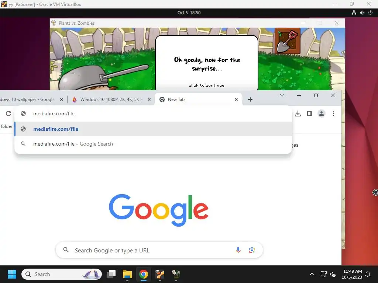Click the magnifier icon in Google search box
This screenshot has width=378, height=283.
coord(66,250)
